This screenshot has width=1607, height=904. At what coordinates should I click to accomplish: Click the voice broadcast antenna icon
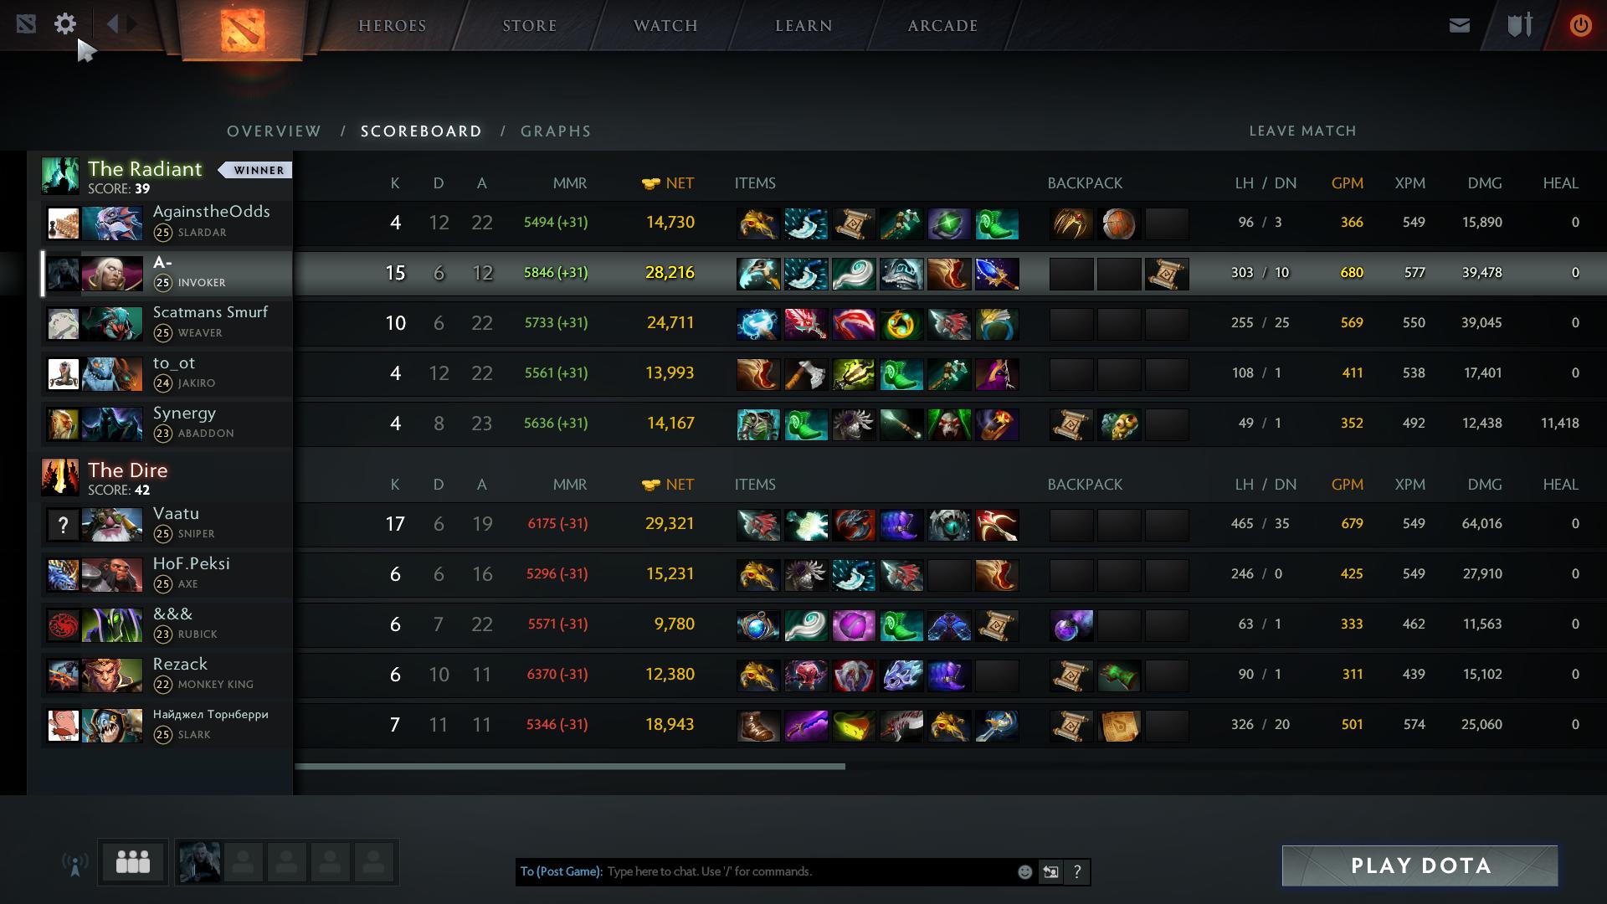75,864
